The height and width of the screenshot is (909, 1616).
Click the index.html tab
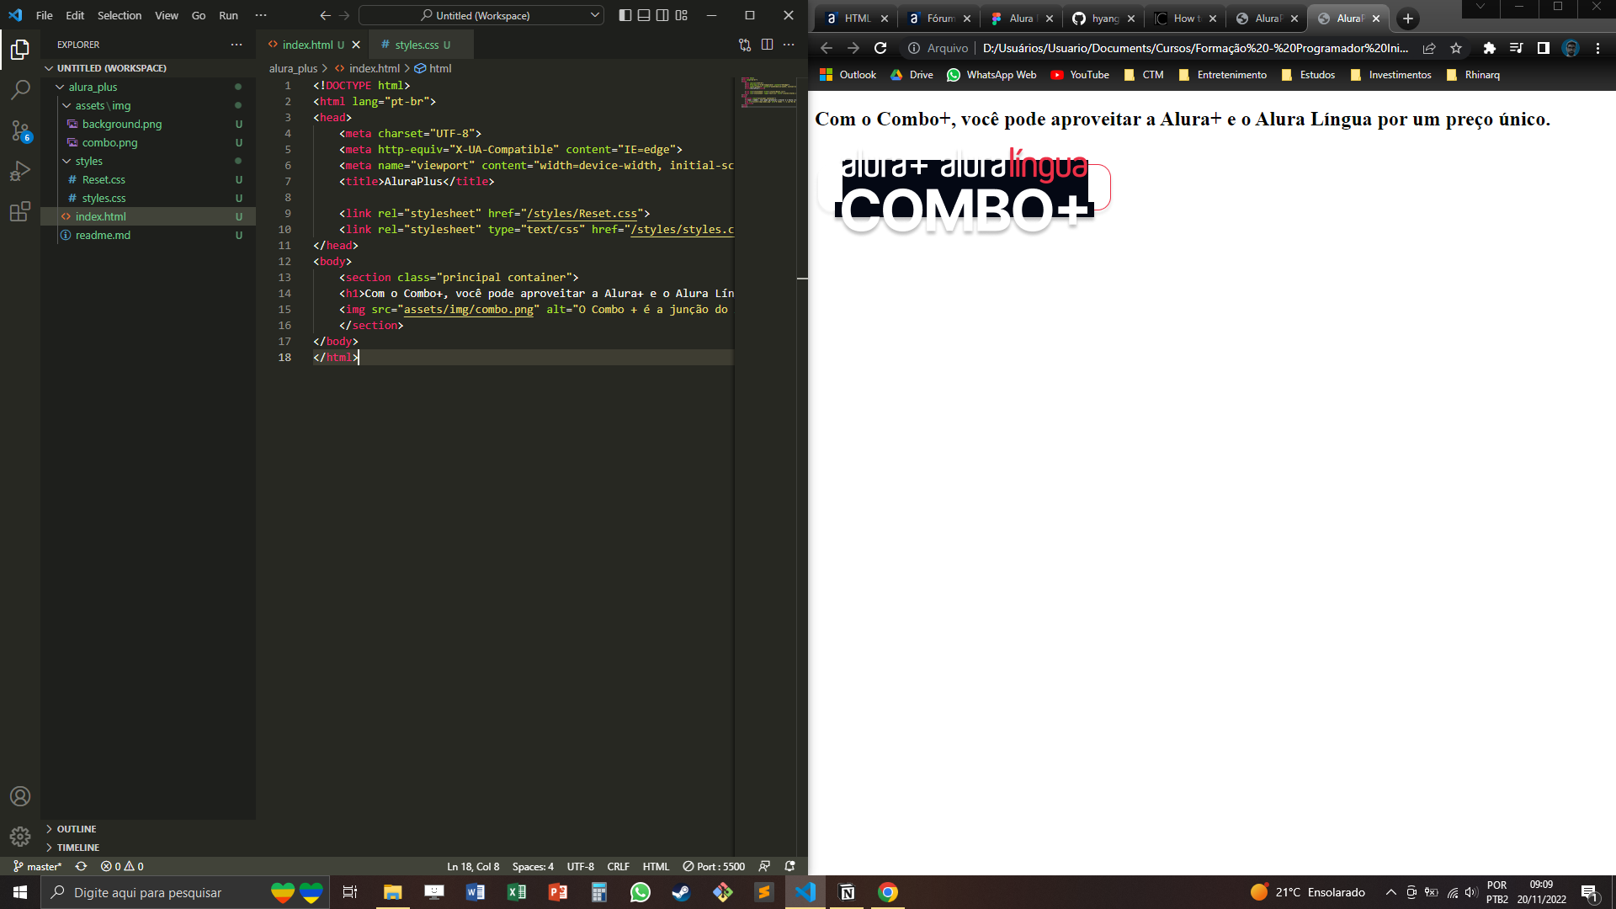[x=310, y=45]
